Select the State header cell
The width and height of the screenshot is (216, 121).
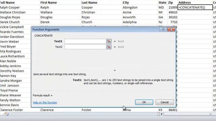tap(163, 2)
